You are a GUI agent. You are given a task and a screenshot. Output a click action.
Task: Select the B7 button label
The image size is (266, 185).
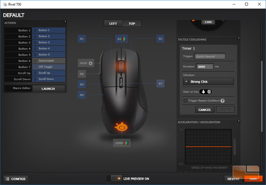pyautogui.click(x=160, y=84)
